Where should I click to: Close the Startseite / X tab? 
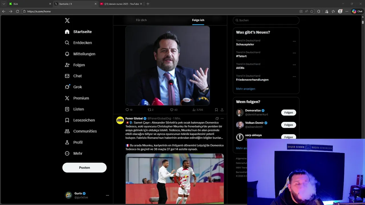[x=96, y=4]
